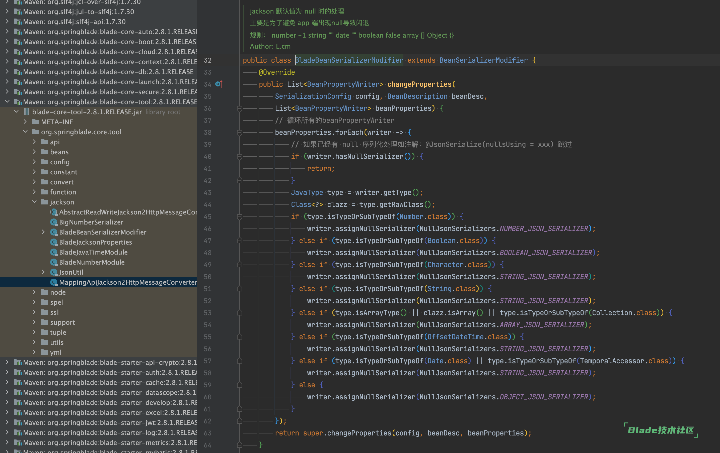
Task: Click the TemporalAccessor class reference
Action: (x=612, y=361)
